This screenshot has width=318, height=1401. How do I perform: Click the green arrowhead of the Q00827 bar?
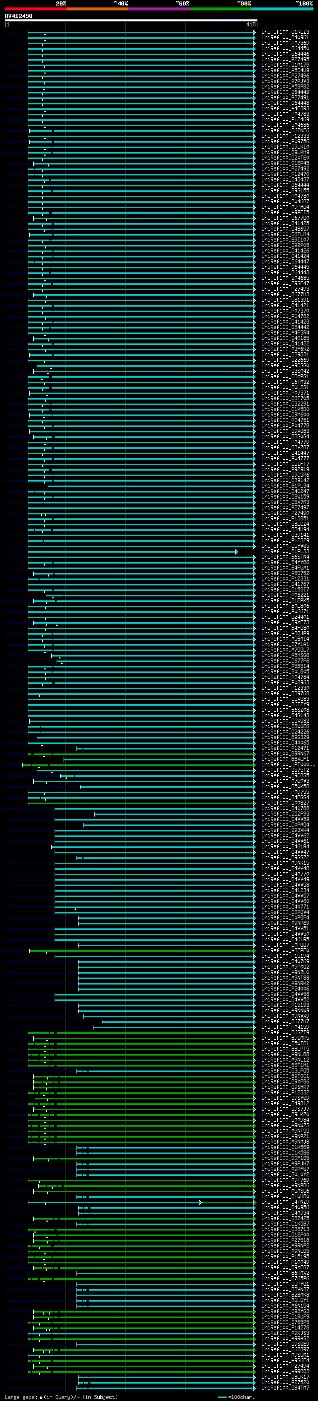click(x=254, y=803)
